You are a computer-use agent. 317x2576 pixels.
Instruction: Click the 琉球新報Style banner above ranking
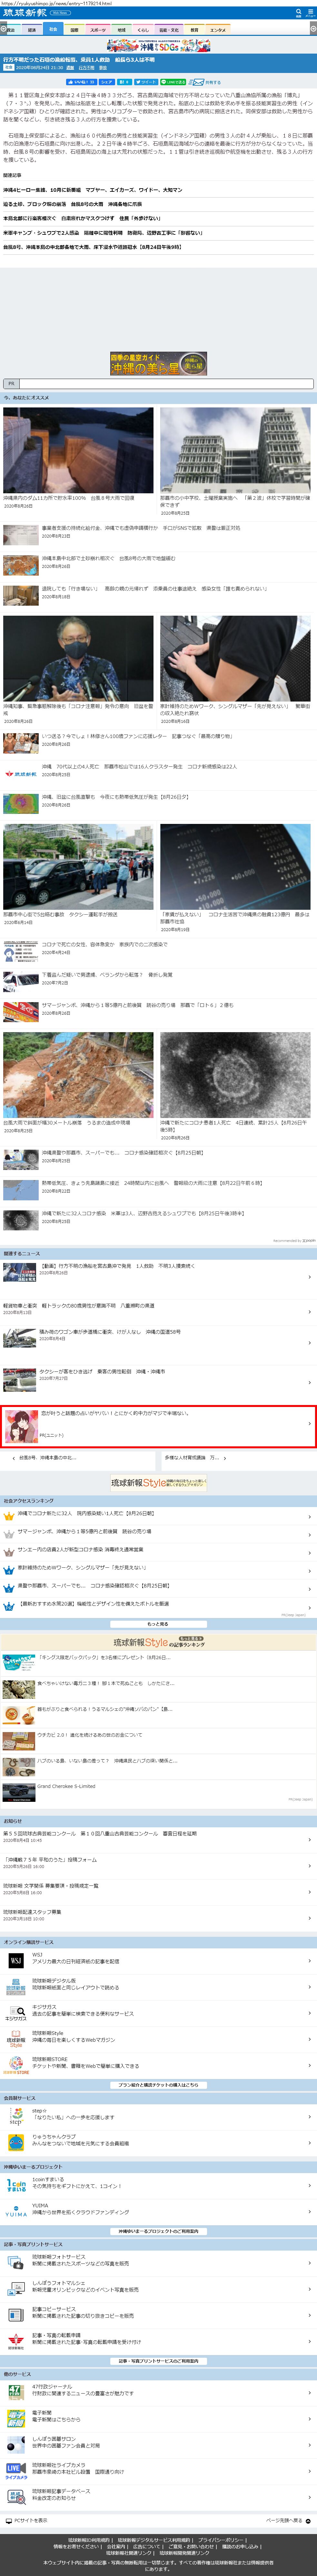coord(158,1483)
